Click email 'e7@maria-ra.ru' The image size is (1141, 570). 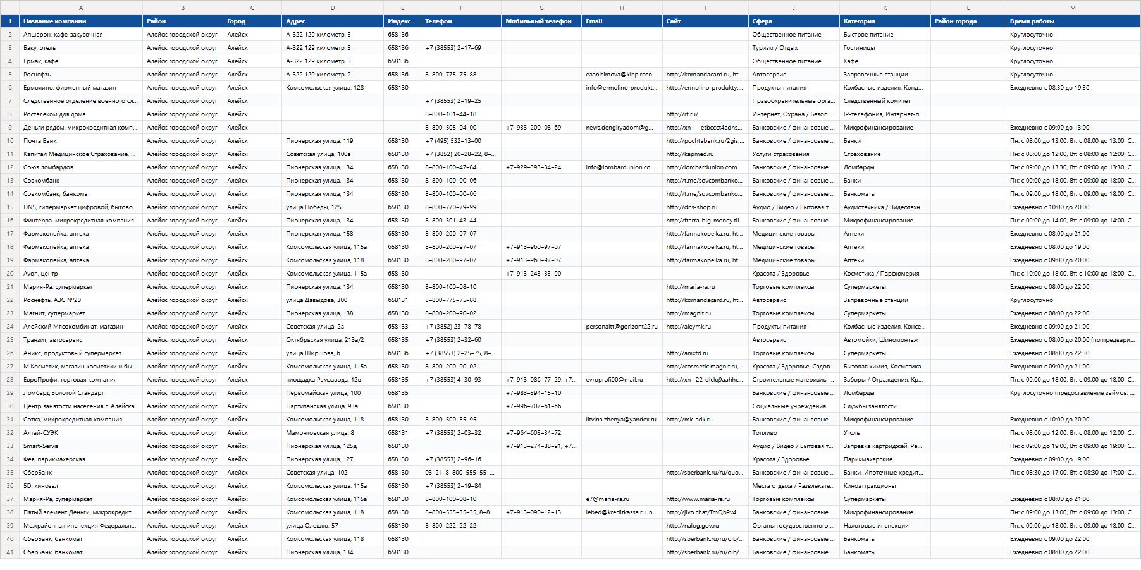(x=622, y=499)
